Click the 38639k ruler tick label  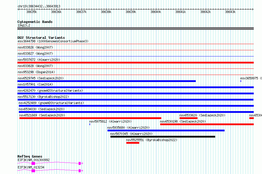[x=131, y=12]
